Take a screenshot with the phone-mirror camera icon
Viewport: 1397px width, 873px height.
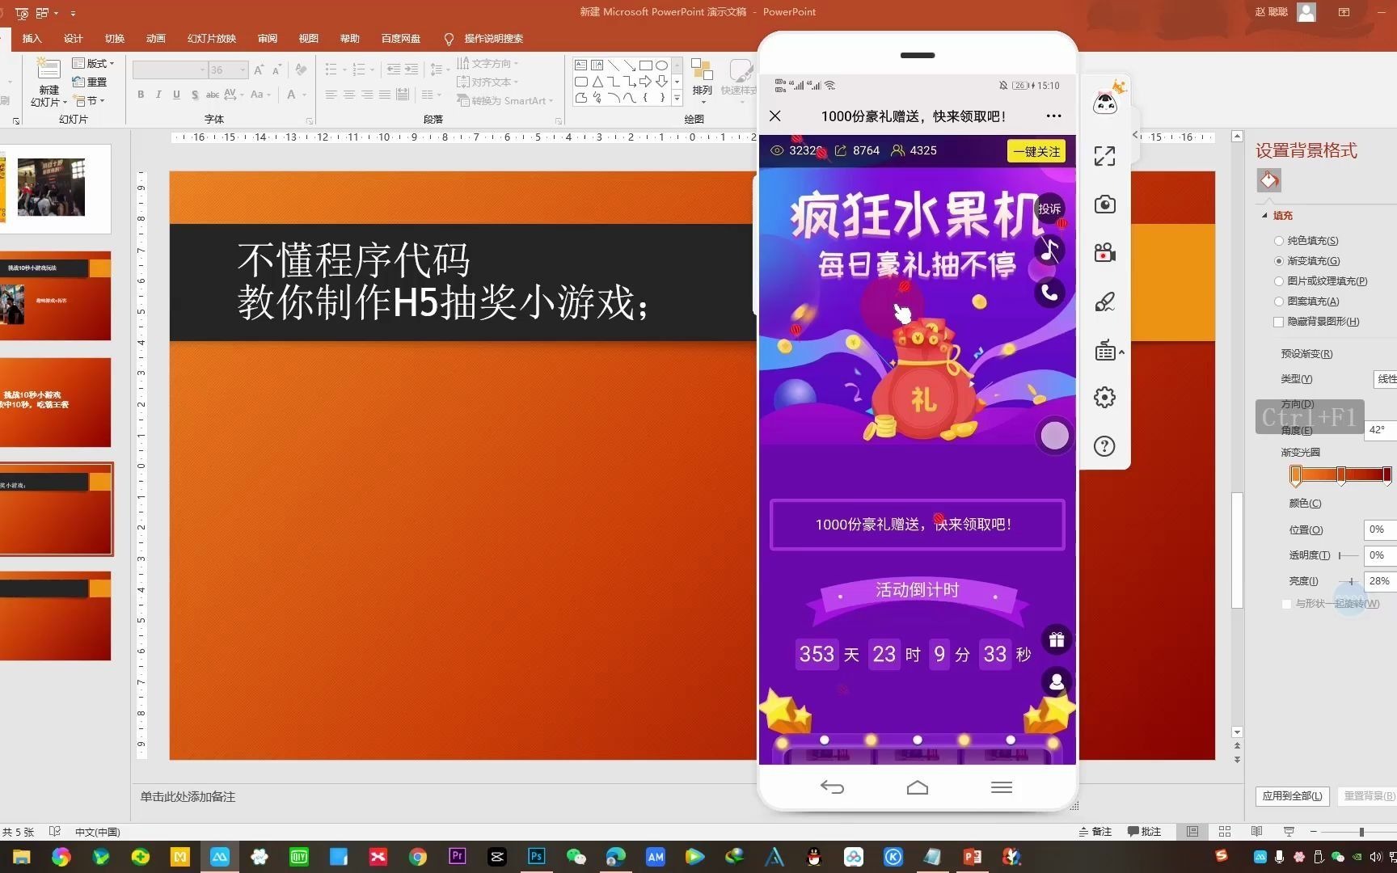point(1104,205)
